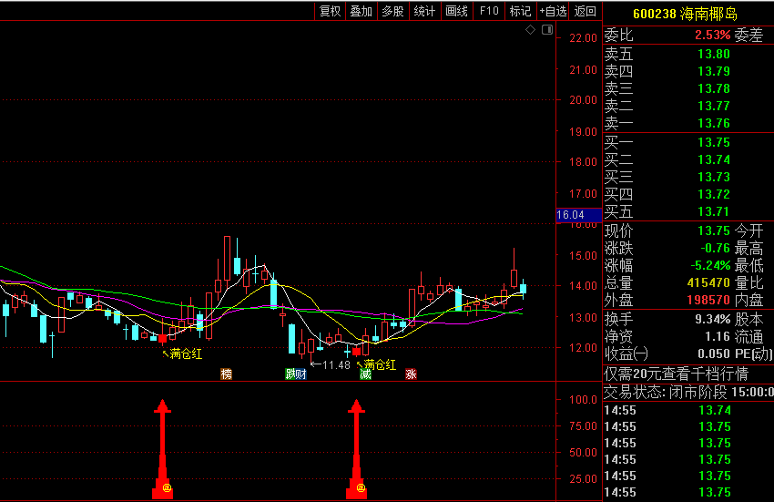Image resolution: width=774 pixels, height=502 pixels.
Task: Click the 11.48 low price label
Action: tap(336, 365)
